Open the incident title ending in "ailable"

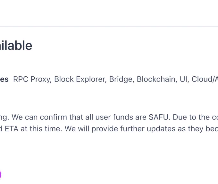[16, 45]
